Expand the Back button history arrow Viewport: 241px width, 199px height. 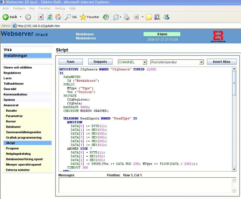coord(21,17)
